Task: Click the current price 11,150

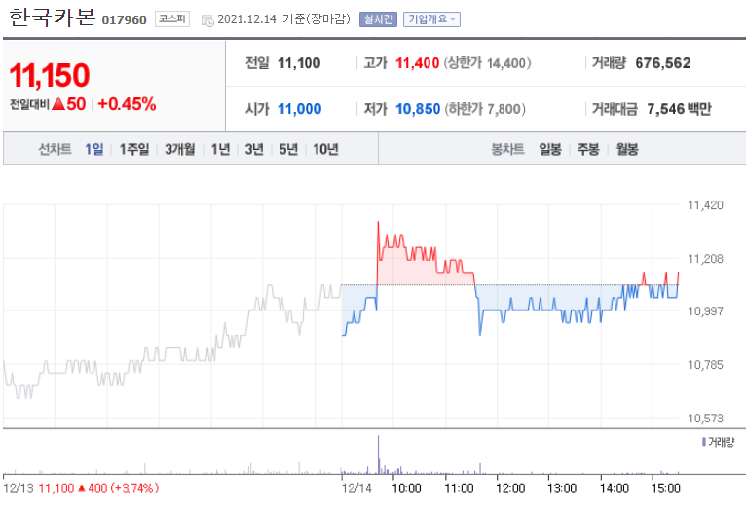Action: [x=50, y=75]
